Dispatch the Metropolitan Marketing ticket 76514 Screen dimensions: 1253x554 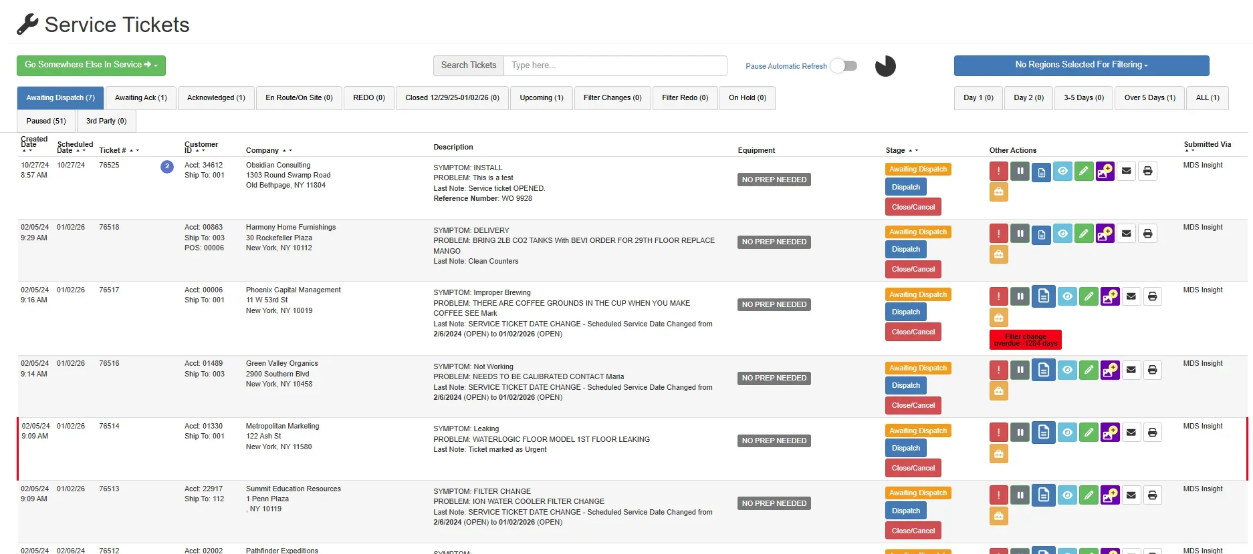905,449
